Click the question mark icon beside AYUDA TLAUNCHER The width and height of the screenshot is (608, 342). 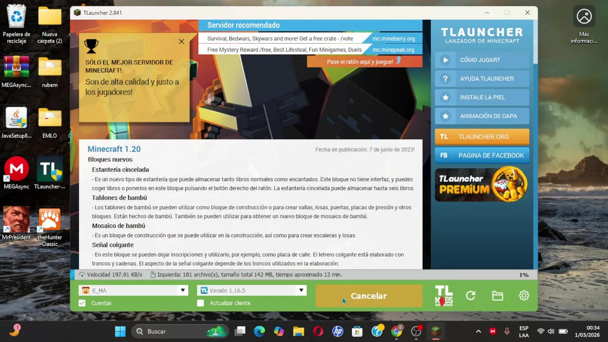click(x=445, y=78)
